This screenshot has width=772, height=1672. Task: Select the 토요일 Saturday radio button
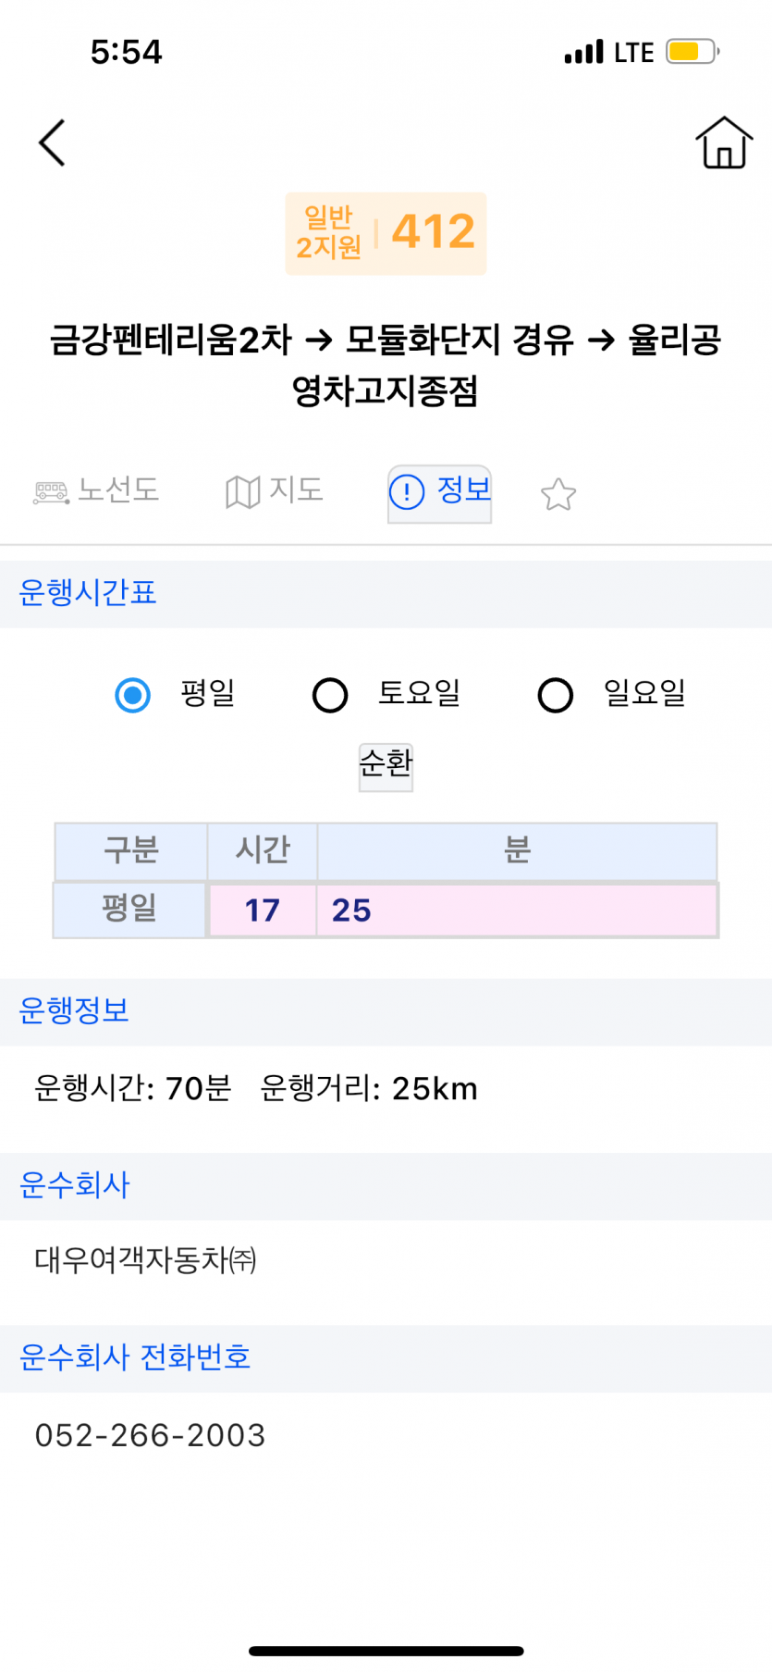click(x=330, y=695)
